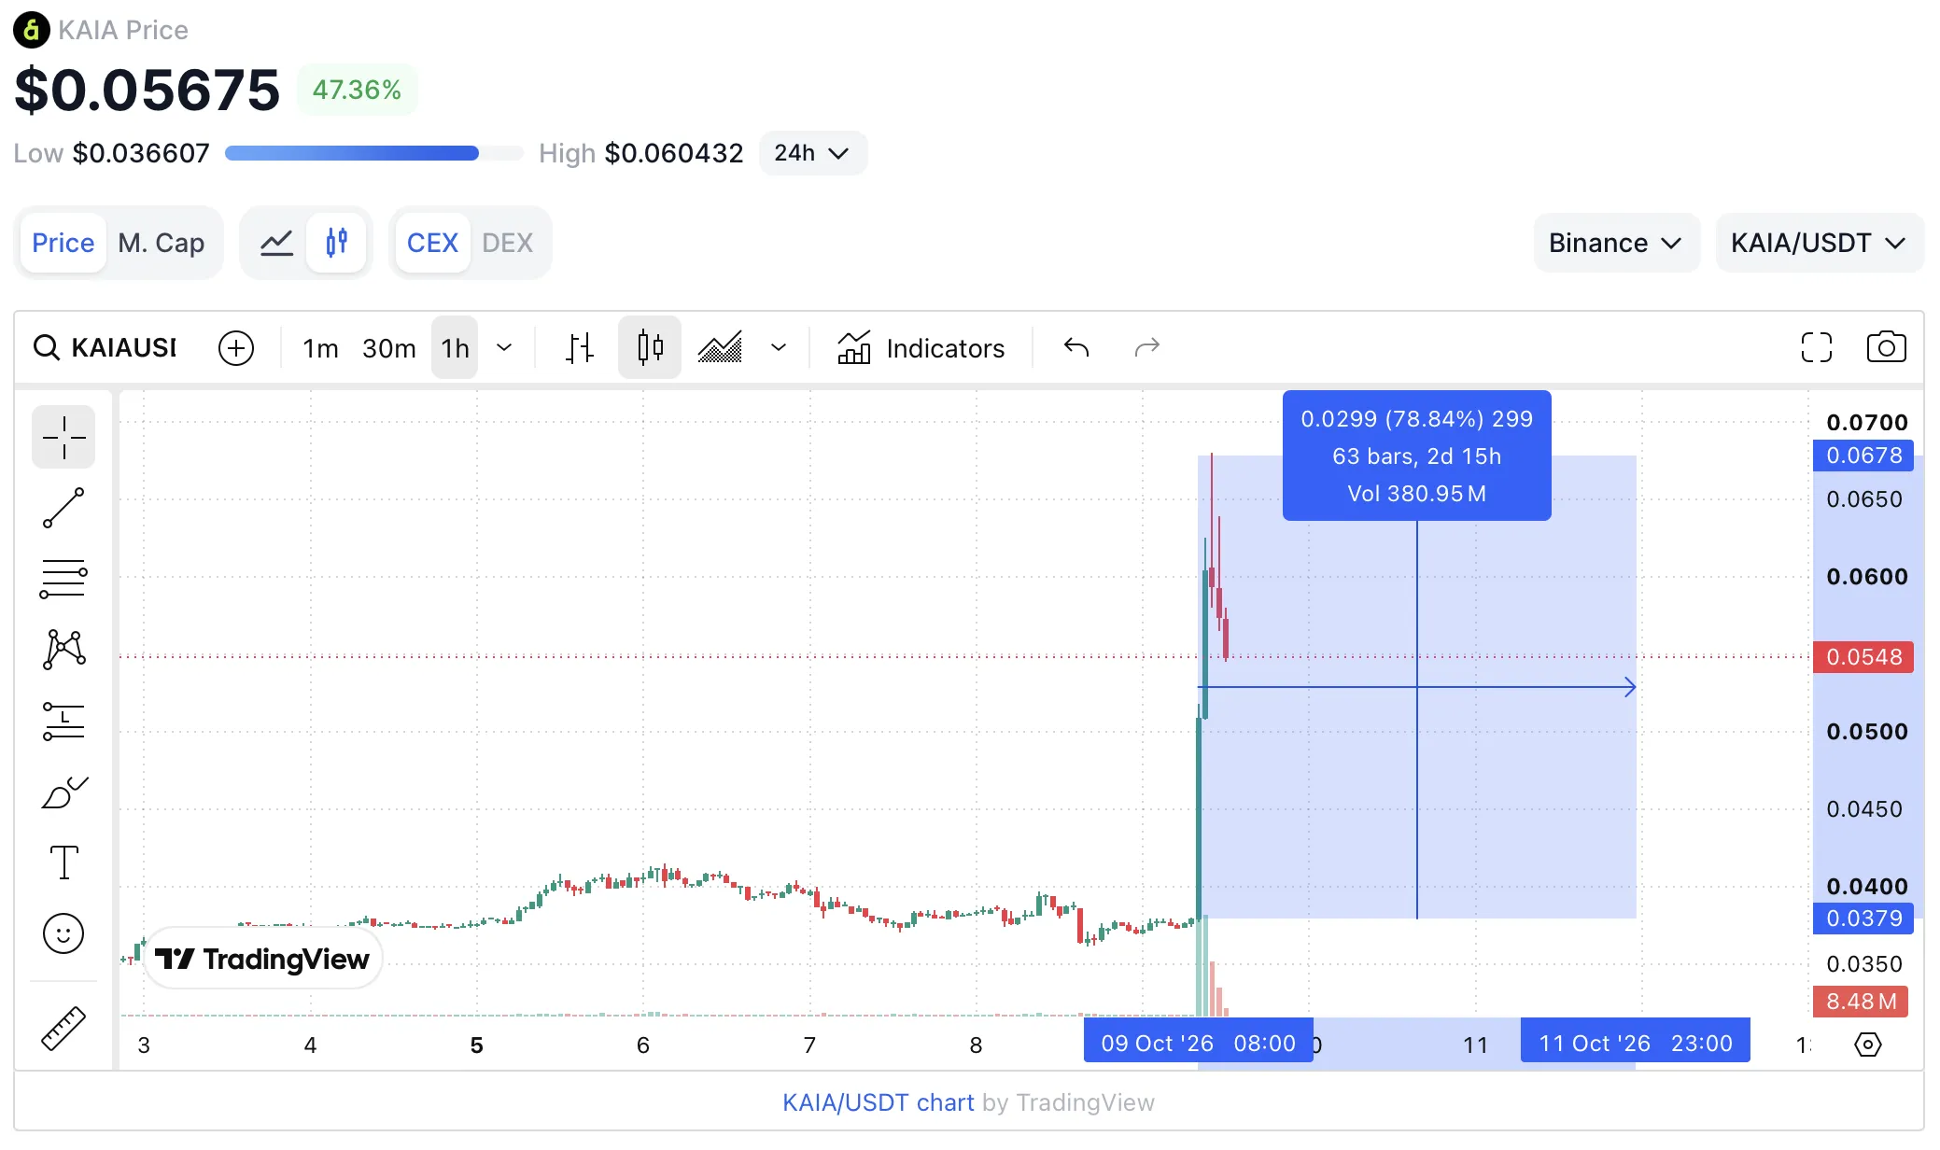Redo the chart action
Screen dimensions: 1940x1150
pos(1147,348)
